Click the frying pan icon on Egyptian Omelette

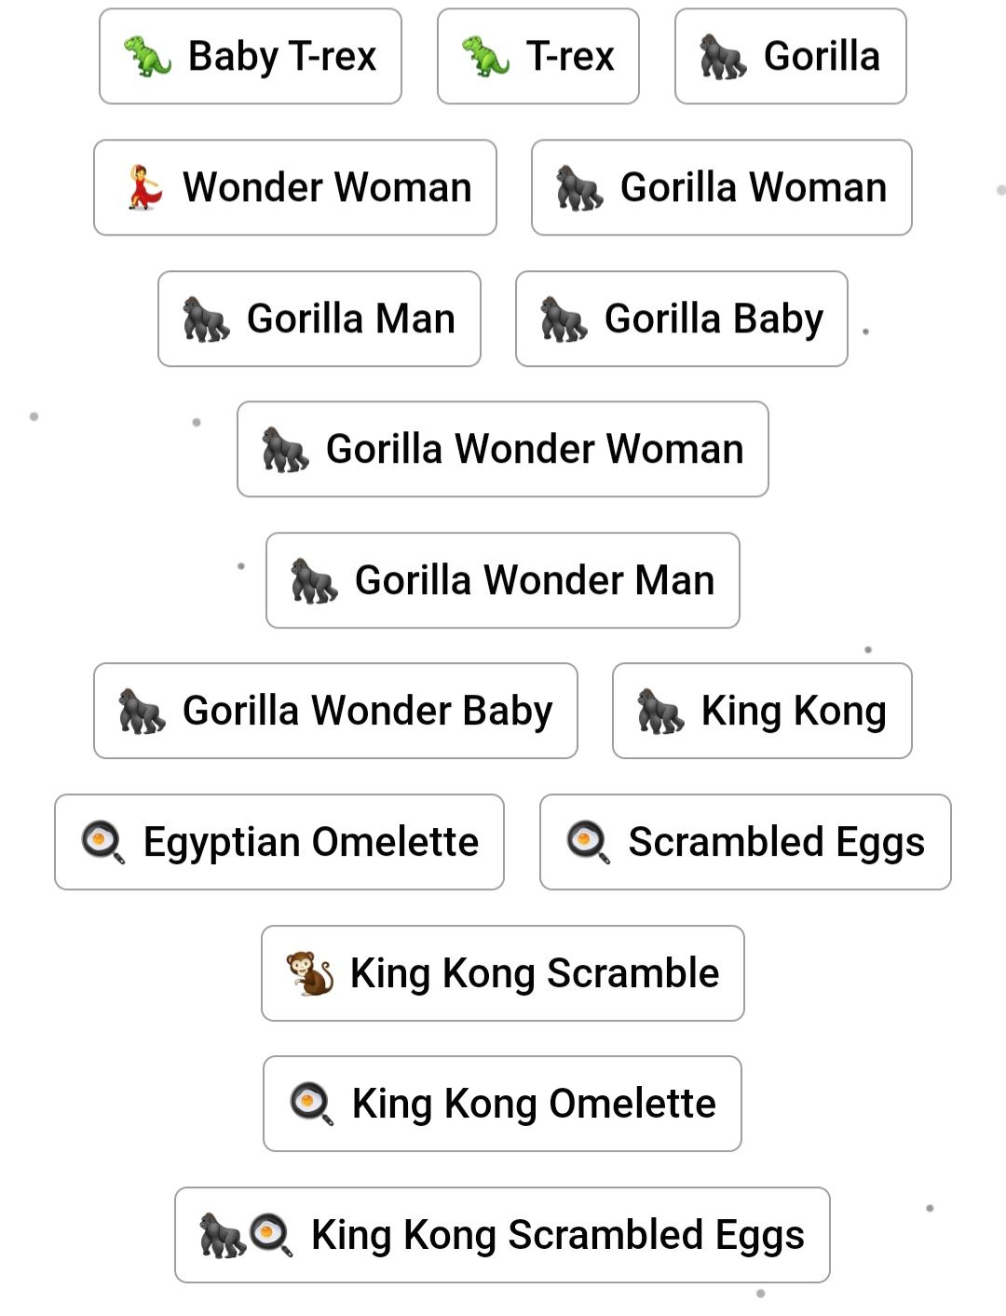tap(102, 842)
